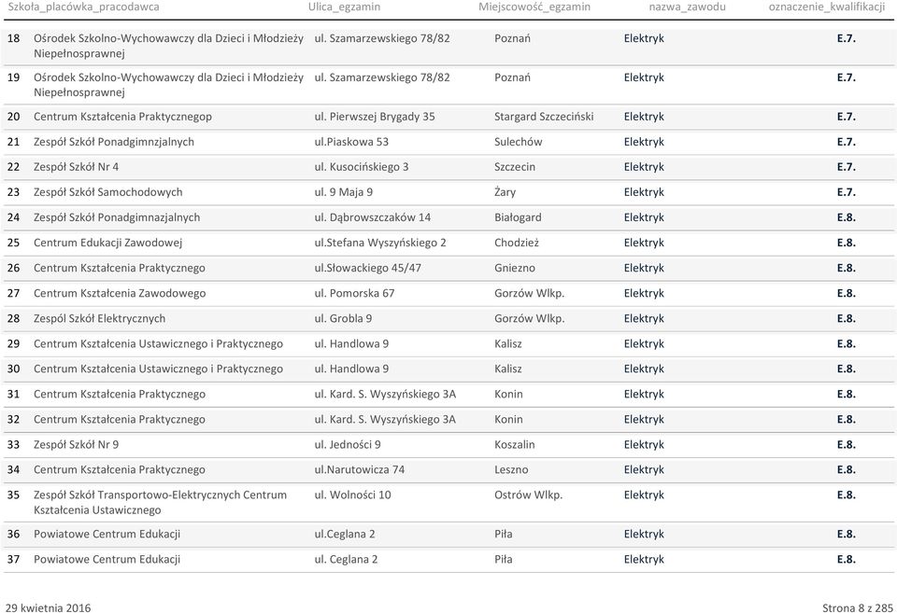Click city 'Stargard Szczeciński'

(544, 117)
